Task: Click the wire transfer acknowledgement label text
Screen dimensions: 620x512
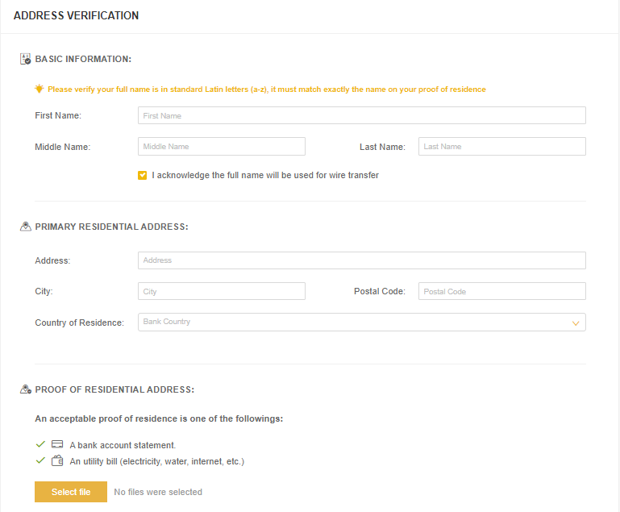Action: [x=265, y=175]
